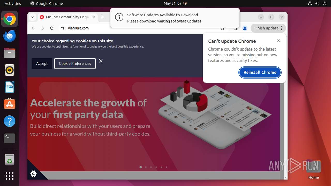Click the 'Accelerate the growth' headline
This screenshot has height=186, width=331.
pyautogui.click(x=88, y=109)
